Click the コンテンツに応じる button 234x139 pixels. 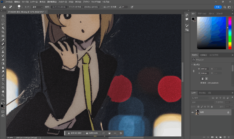coord(59,7)
